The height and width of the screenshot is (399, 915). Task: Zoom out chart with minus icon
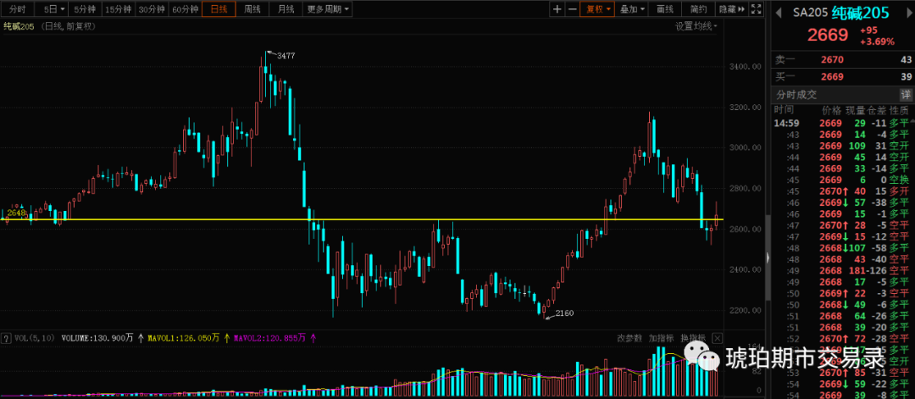[572, 9]
